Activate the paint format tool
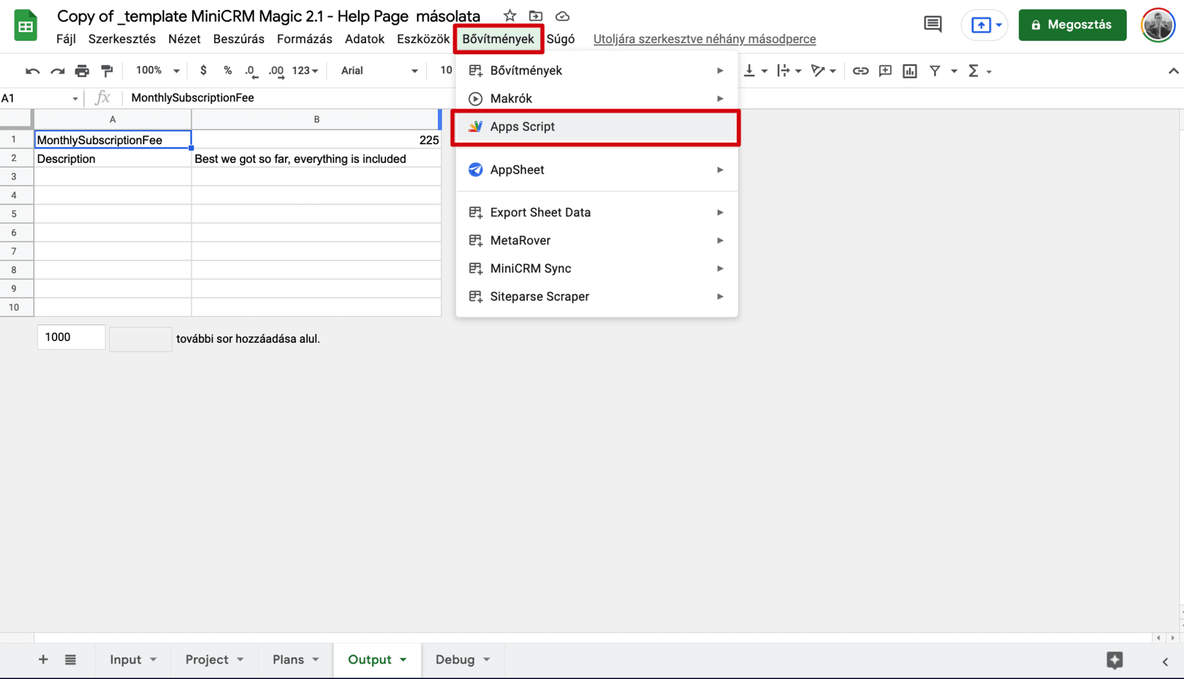The width and height of the screenshot is (1184, 679). click(x=107, y=71)
